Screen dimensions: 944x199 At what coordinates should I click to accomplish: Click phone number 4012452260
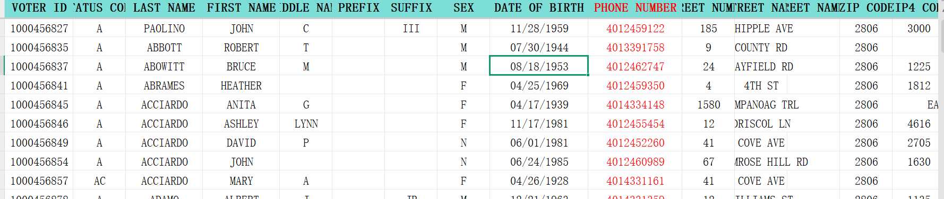coord(635,143)
